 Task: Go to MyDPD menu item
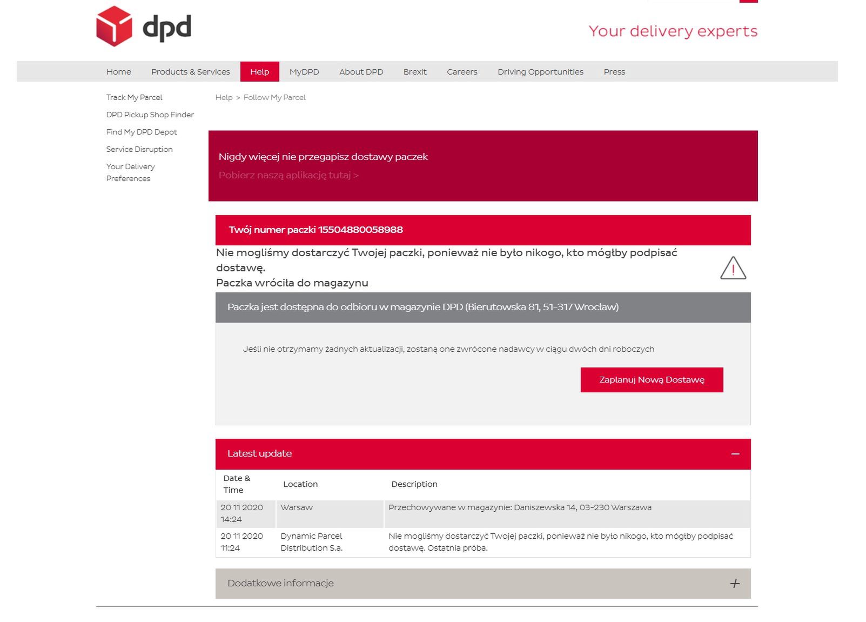pos(304,72)
